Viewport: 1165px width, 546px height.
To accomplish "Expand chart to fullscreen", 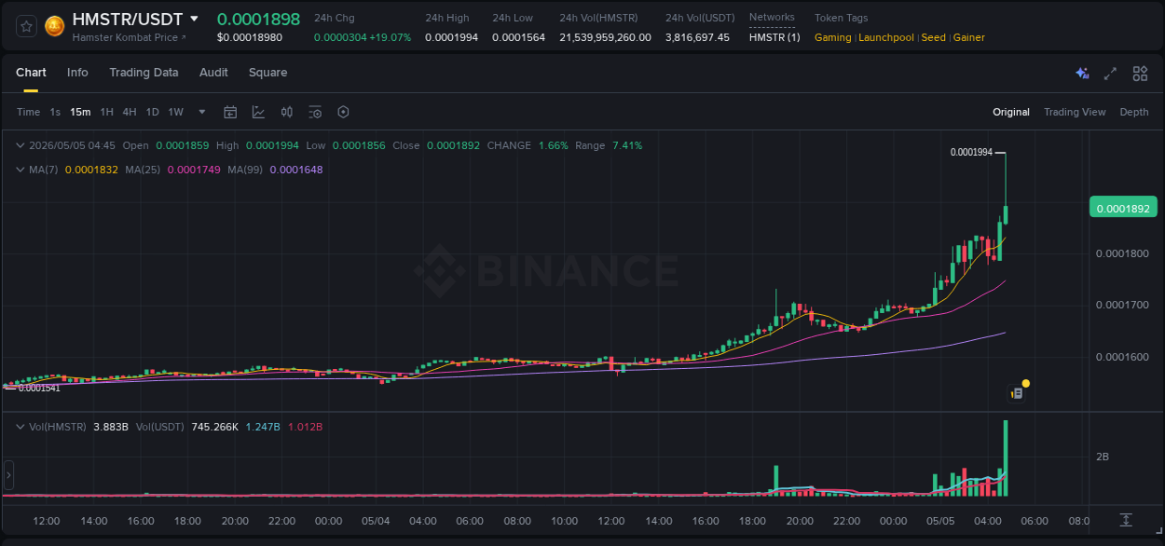I will tap(1110, 73).
